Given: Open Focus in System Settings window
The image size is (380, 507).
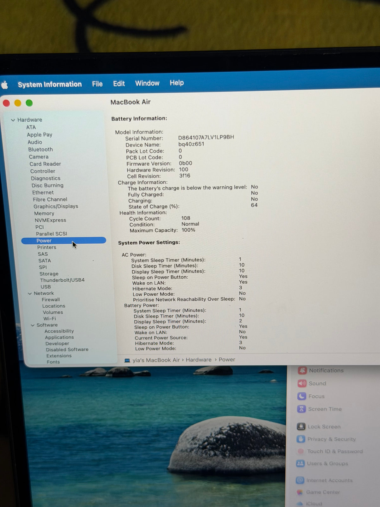Looking at the screenshot, I should point(311,396).
